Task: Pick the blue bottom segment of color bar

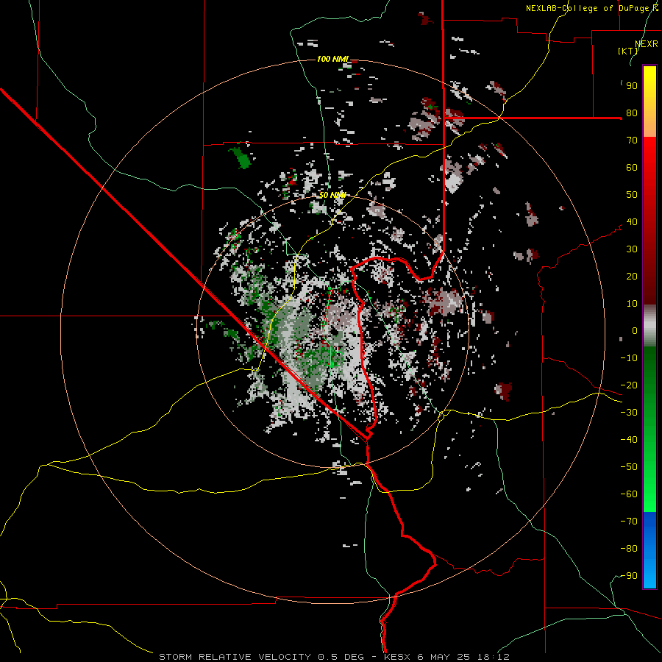Action: point(649,550)
